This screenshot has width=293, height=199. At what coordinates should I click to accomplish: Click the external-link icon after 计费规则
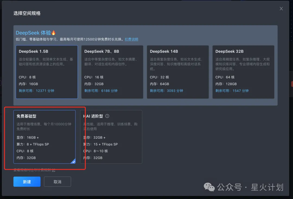(54, 170)
